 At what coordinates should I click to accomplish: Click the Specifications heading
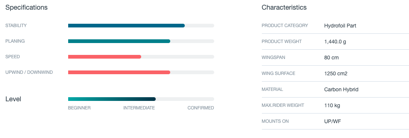(26, 7)
